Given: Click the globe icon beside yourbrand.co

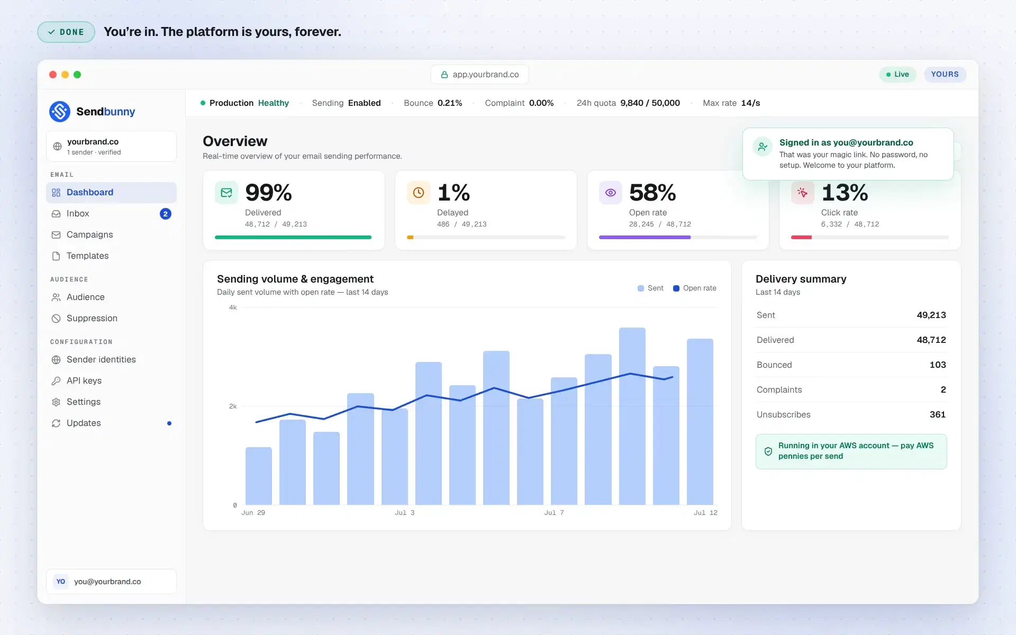Looking at the screenshot, I should pyautogui.click(x=57, y=147).
